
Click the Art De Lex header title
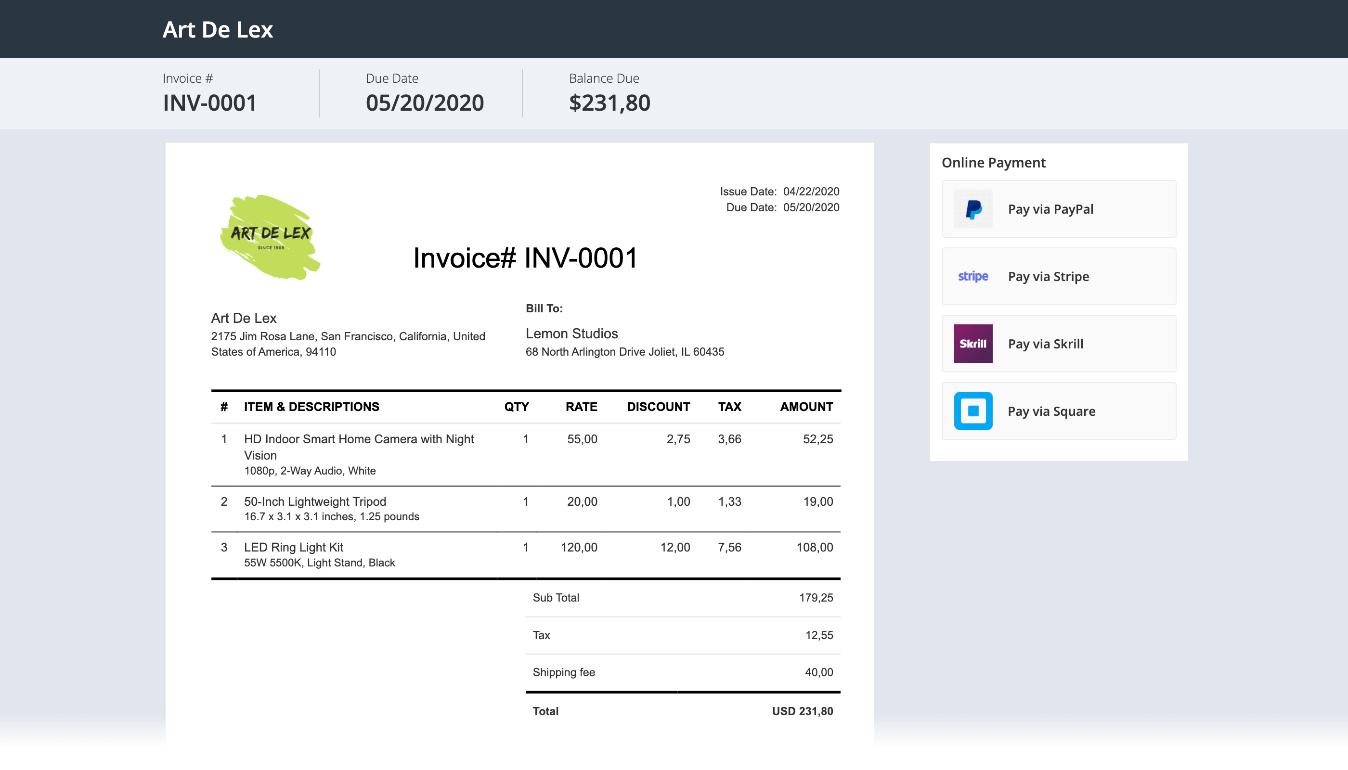[x=218, y=30]
